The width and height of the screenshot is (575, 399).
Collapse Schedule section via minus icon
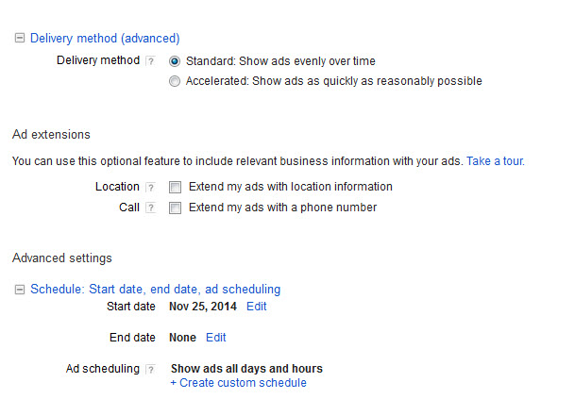coord(20,290)
